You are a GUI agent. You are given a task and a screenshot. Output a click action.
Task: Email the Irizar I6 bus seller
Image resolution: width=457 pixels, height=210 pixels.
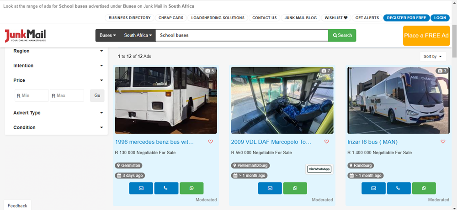pos(373,188)
